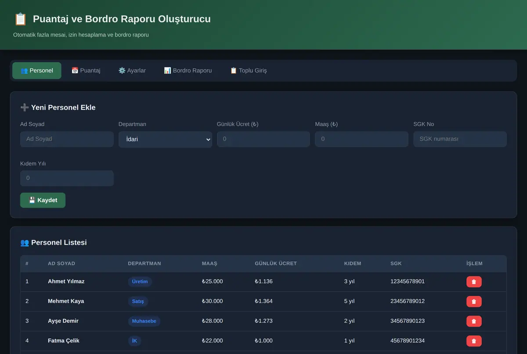This screenshot has height=354, width=527.
Task: Click the seniority value 3 yıl
Action: point(349,282)
